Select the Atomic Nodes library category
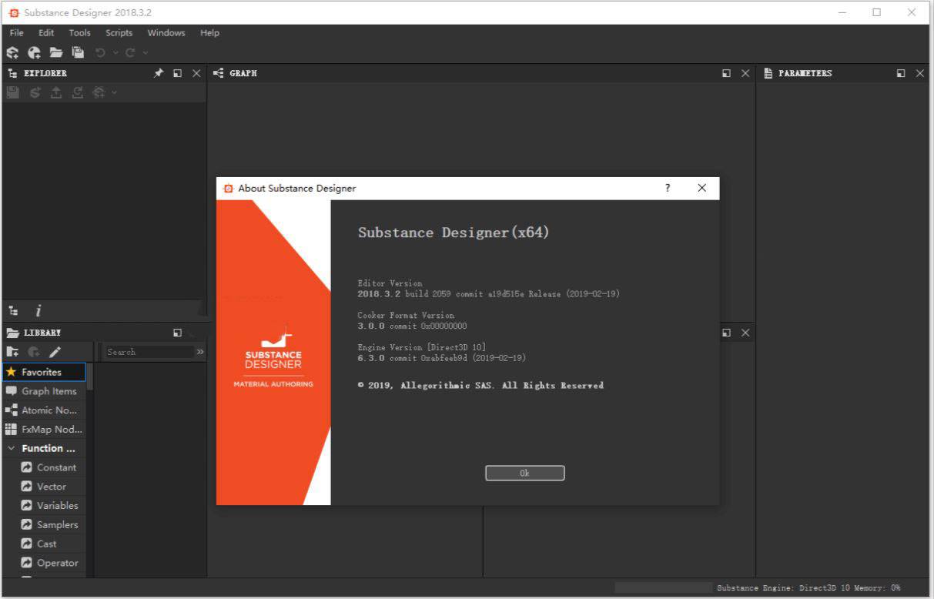 coord(44,410)
